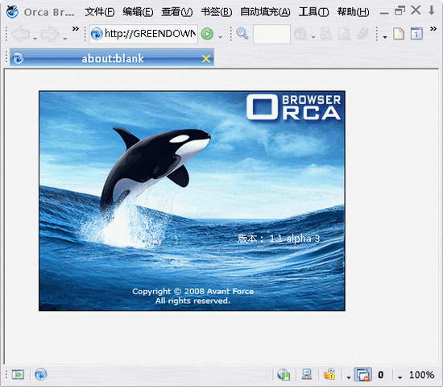Click the magnifier search icon
The width and height of the screenshot is (443, 387).
point(242,33)
